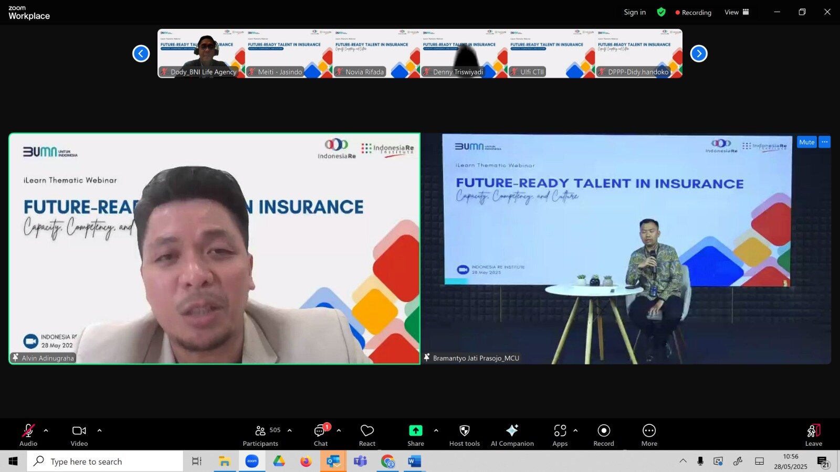Open the Participants panel
The width and height of the screenshot is (840, 472).
[261, 435]
